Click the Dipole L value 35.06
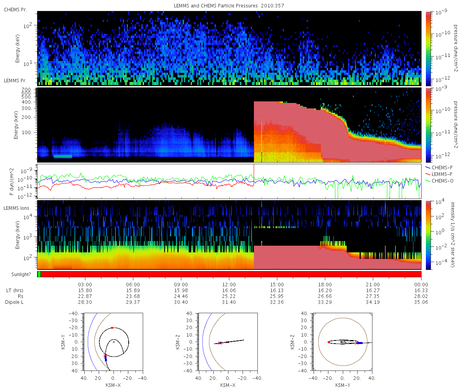Screen dimensions: 468x390 (421, 302)
